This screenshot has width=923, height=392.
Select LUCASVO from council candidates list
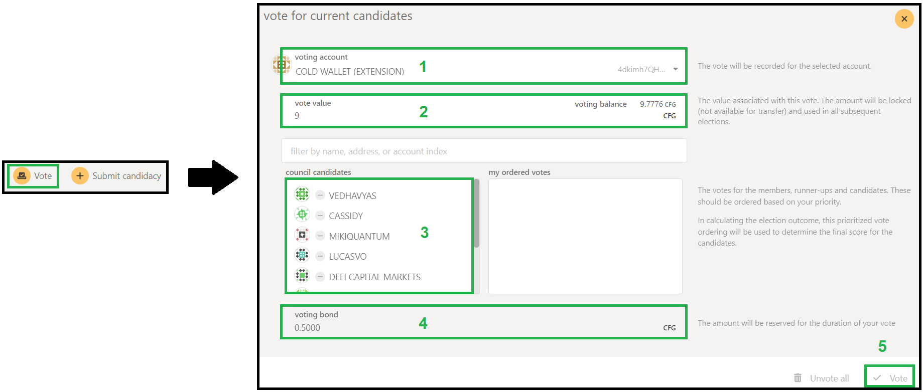click(347, 257)
